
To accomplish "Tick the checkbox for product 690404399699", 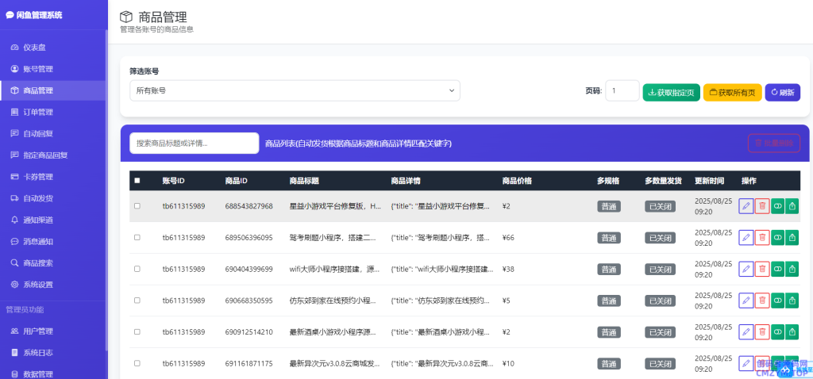I will (137, 269).
